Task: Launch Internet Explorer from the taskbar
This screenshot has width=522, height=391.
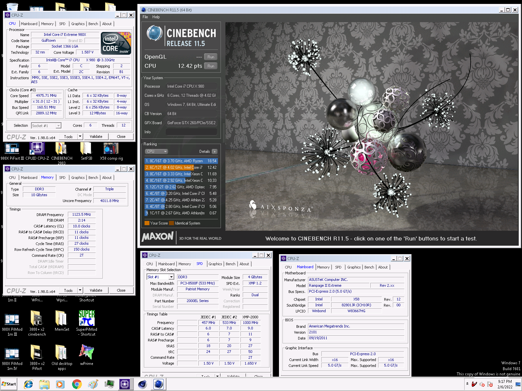Action: coord(28,384)
